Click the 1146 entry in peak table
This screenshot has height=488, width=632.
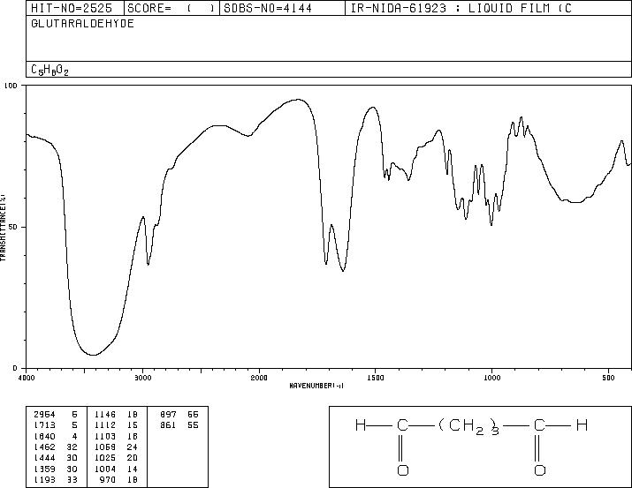pos(105,415)
